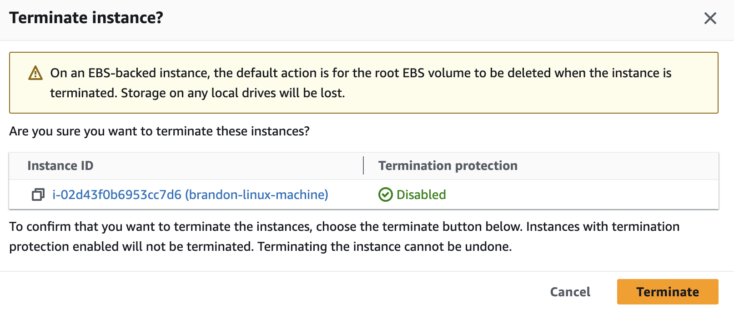Click the X icon at dialog header
The image size is (734, 309).
[x=710, y=18]
